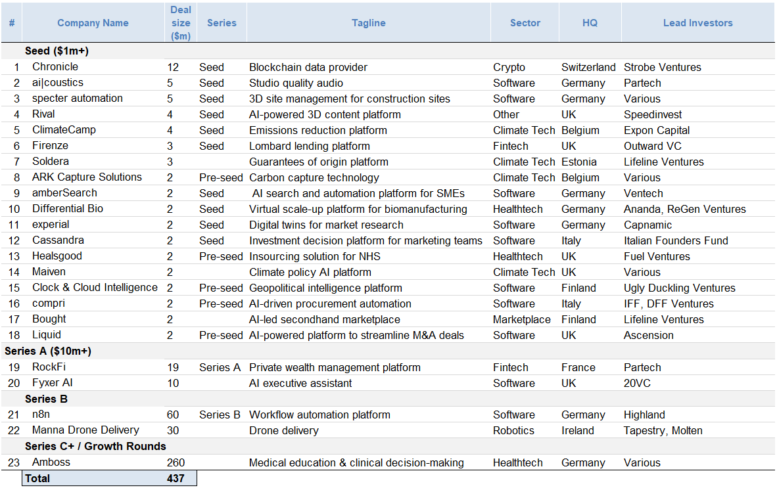Image resolution: width=777 pixels, height=494 pixels.
Task: Select the Seed ($1m+) section heading
Action: (x=57, y=51)
